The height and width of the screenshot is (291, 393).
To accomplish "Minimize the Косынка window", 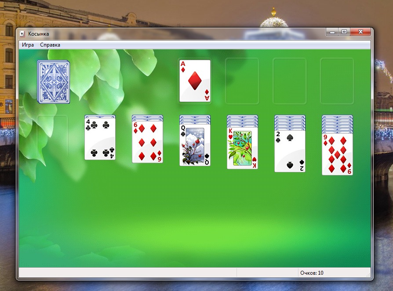I will point(332,32).
